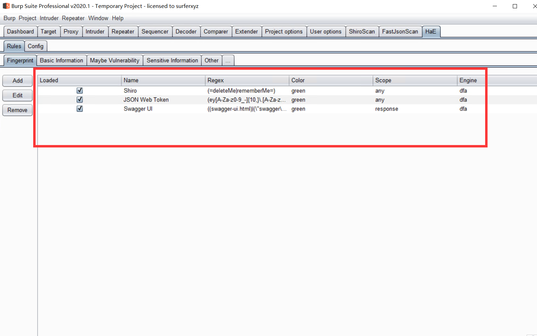Click the dfa engine cell of Swagger UI row
Screen dimensions: 537x336
(497, 108)
